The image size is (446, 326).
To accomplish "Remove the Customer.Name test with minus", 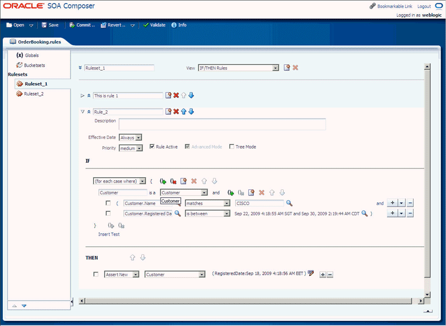I will [x=410, y=203].
